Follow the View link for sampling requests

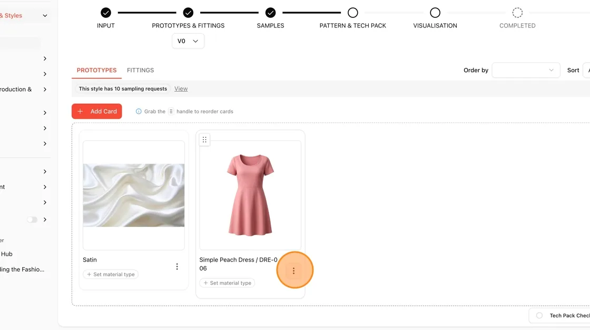point(181,89)
